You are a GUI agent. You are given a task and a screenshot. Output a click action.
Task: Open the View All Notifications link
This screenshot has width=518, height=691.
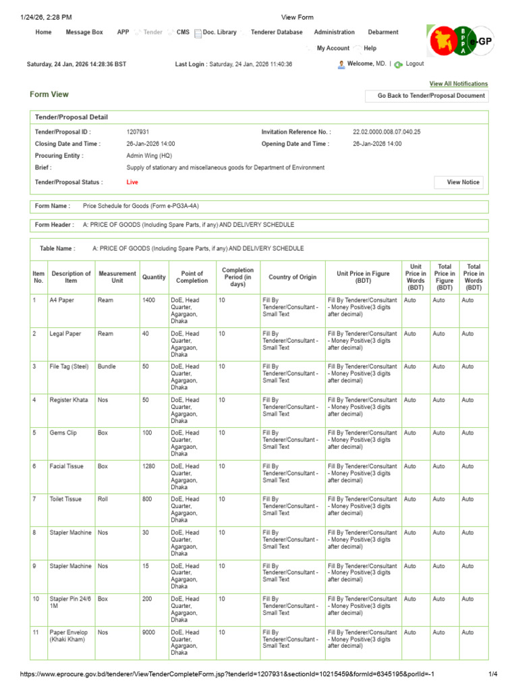[459, 84]
